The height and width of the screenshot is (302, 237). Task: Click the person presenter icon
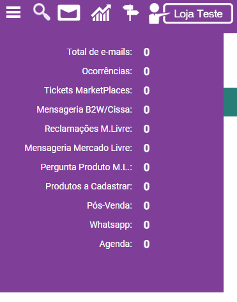pyautogui.click(x=155, y=13)
